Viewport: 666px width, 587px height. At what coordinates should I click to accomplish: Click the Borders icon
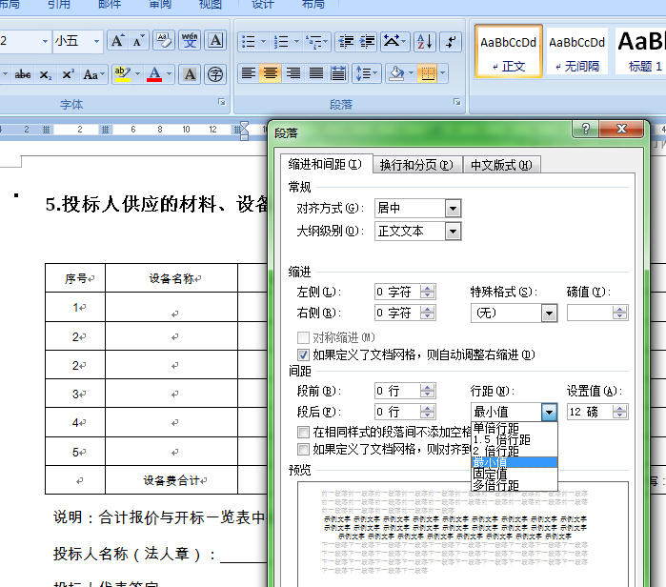pos(428,74)
